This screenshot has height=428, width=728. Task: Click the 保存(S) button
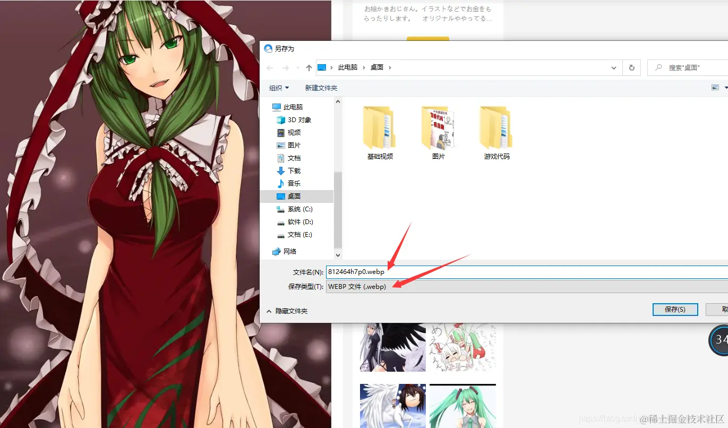click(x=674, y=309)
